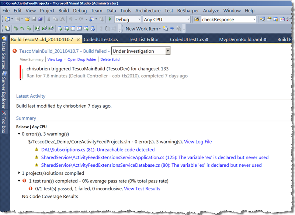This screenshot has width=295, height=215.
Task: Click the Navigate Backward icon
Action: pyautogui.click(x=92, y=19)
